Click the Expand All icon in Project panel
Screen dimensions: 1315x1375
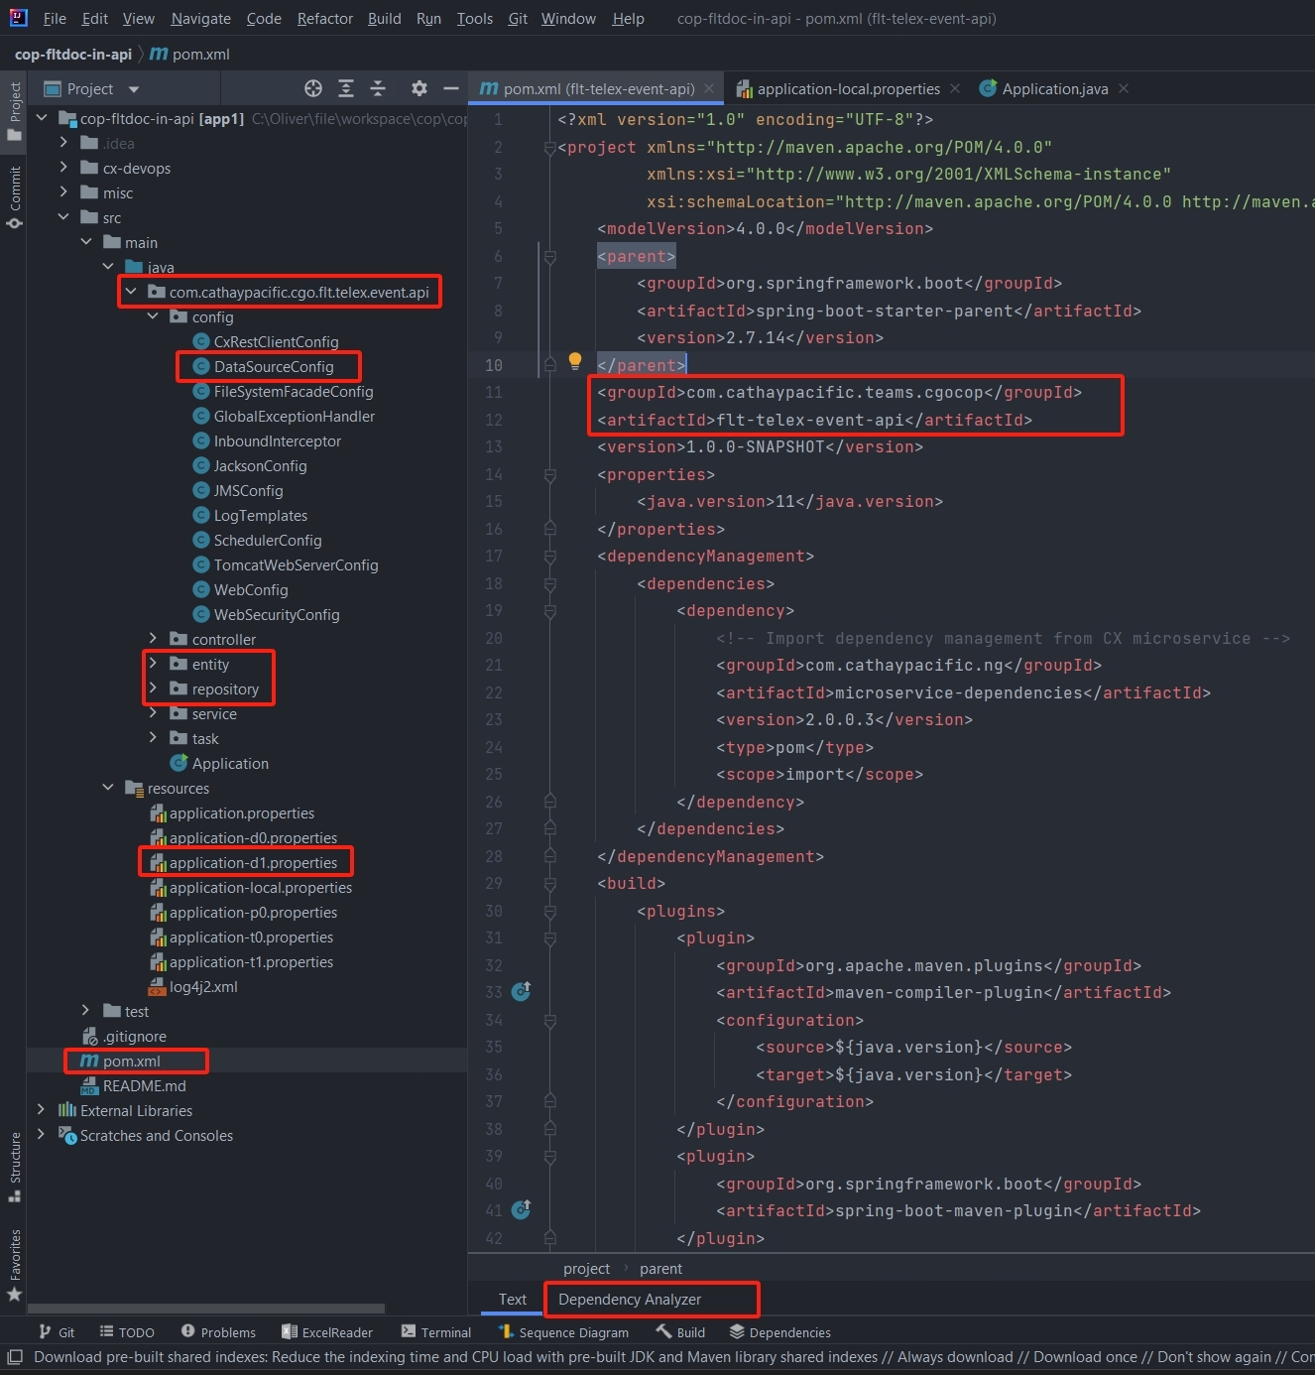[346, 89]
